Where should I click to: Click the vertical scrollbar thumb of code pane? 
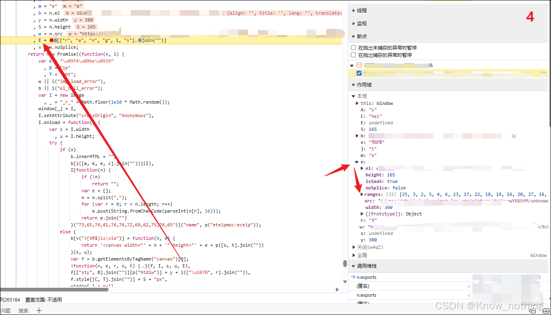pos(345,263)
